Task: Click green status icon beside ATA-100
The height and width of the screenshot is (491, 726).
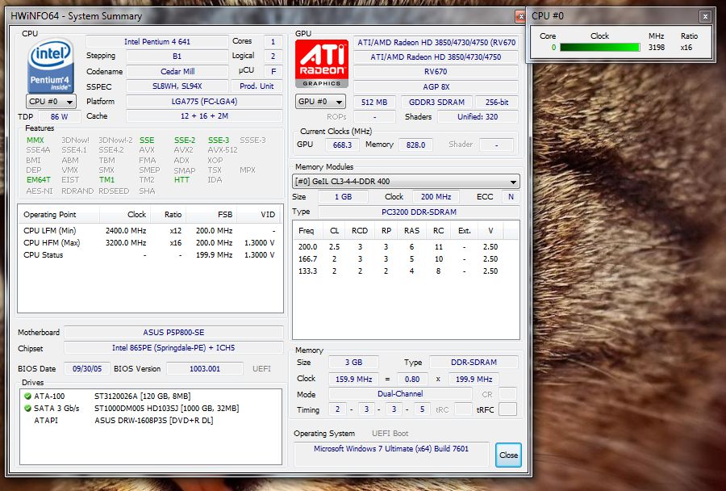Action: 27,396
